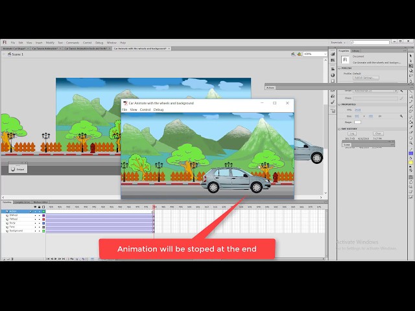The height and width of the screenshot is (311, 415).
Task: Select the Lasso tool
Action: coord(410,76)
